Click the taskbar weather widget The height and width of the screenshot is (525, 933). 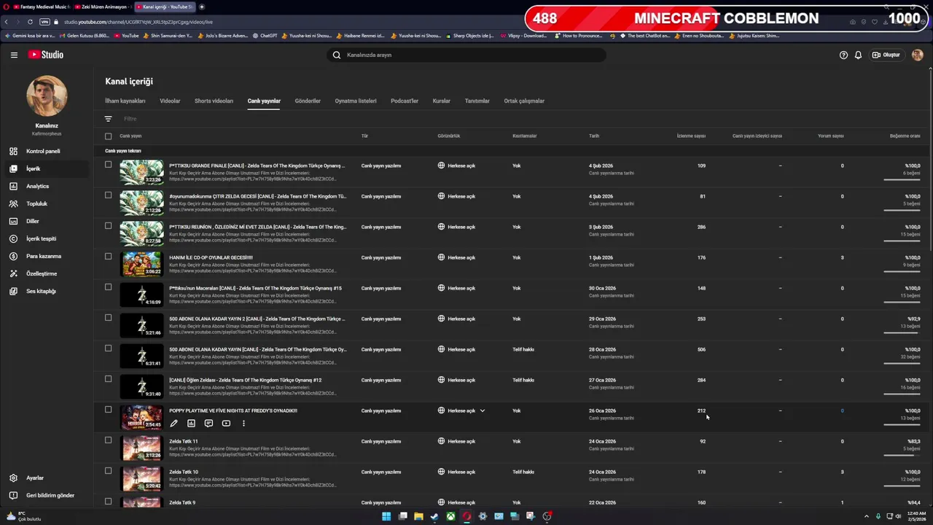[23, 516]
